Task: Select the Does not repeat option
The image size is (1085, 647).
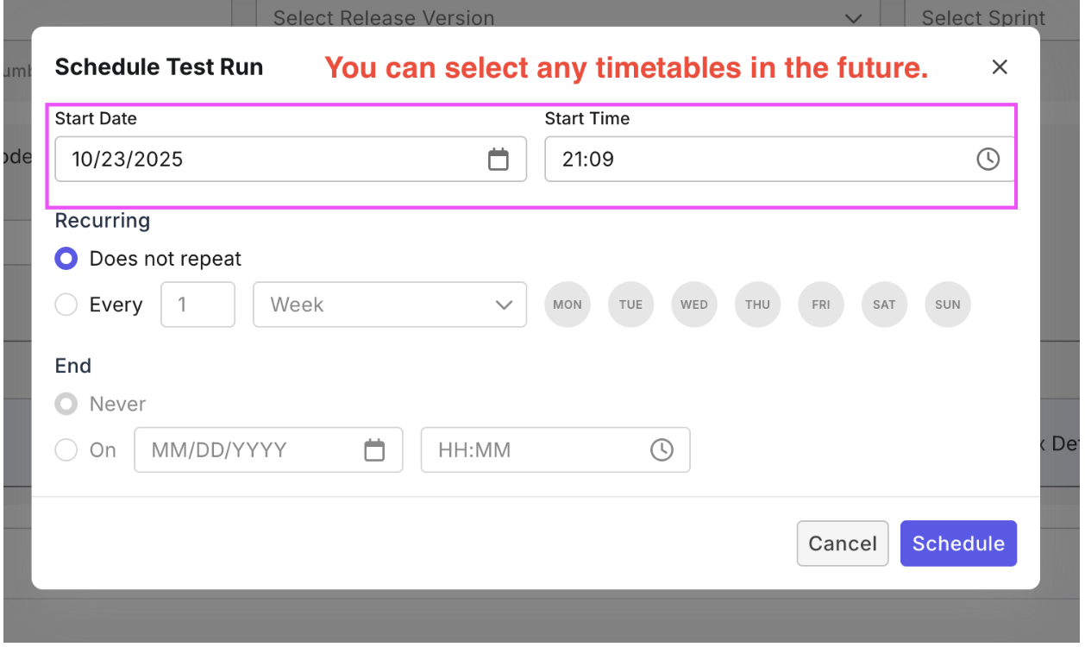Action: point(66,258)
